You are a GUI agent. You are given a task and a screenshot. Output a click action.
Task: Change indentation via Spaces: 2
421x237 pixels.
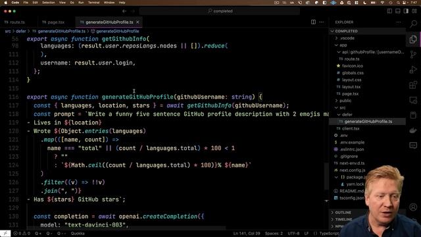pos(274,234)
